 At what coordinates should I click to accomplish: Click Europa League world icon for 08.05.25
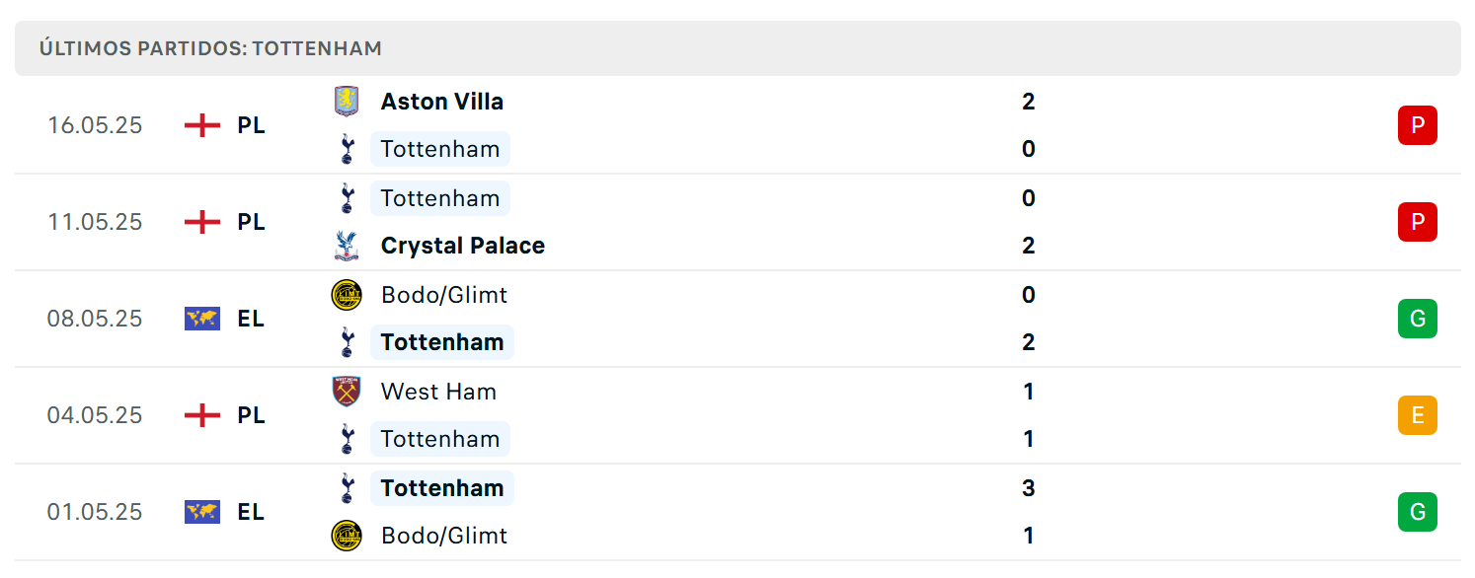tap(202, 319)
